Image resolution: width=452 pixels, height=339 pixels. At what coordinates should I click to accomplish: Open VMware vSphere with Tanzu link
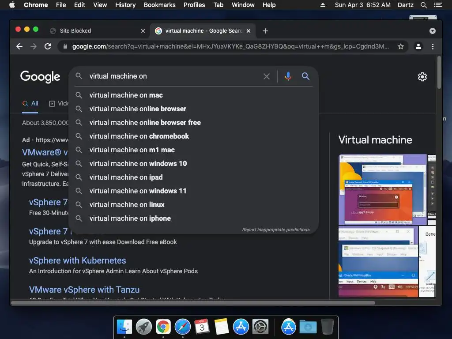pos(84,290)
